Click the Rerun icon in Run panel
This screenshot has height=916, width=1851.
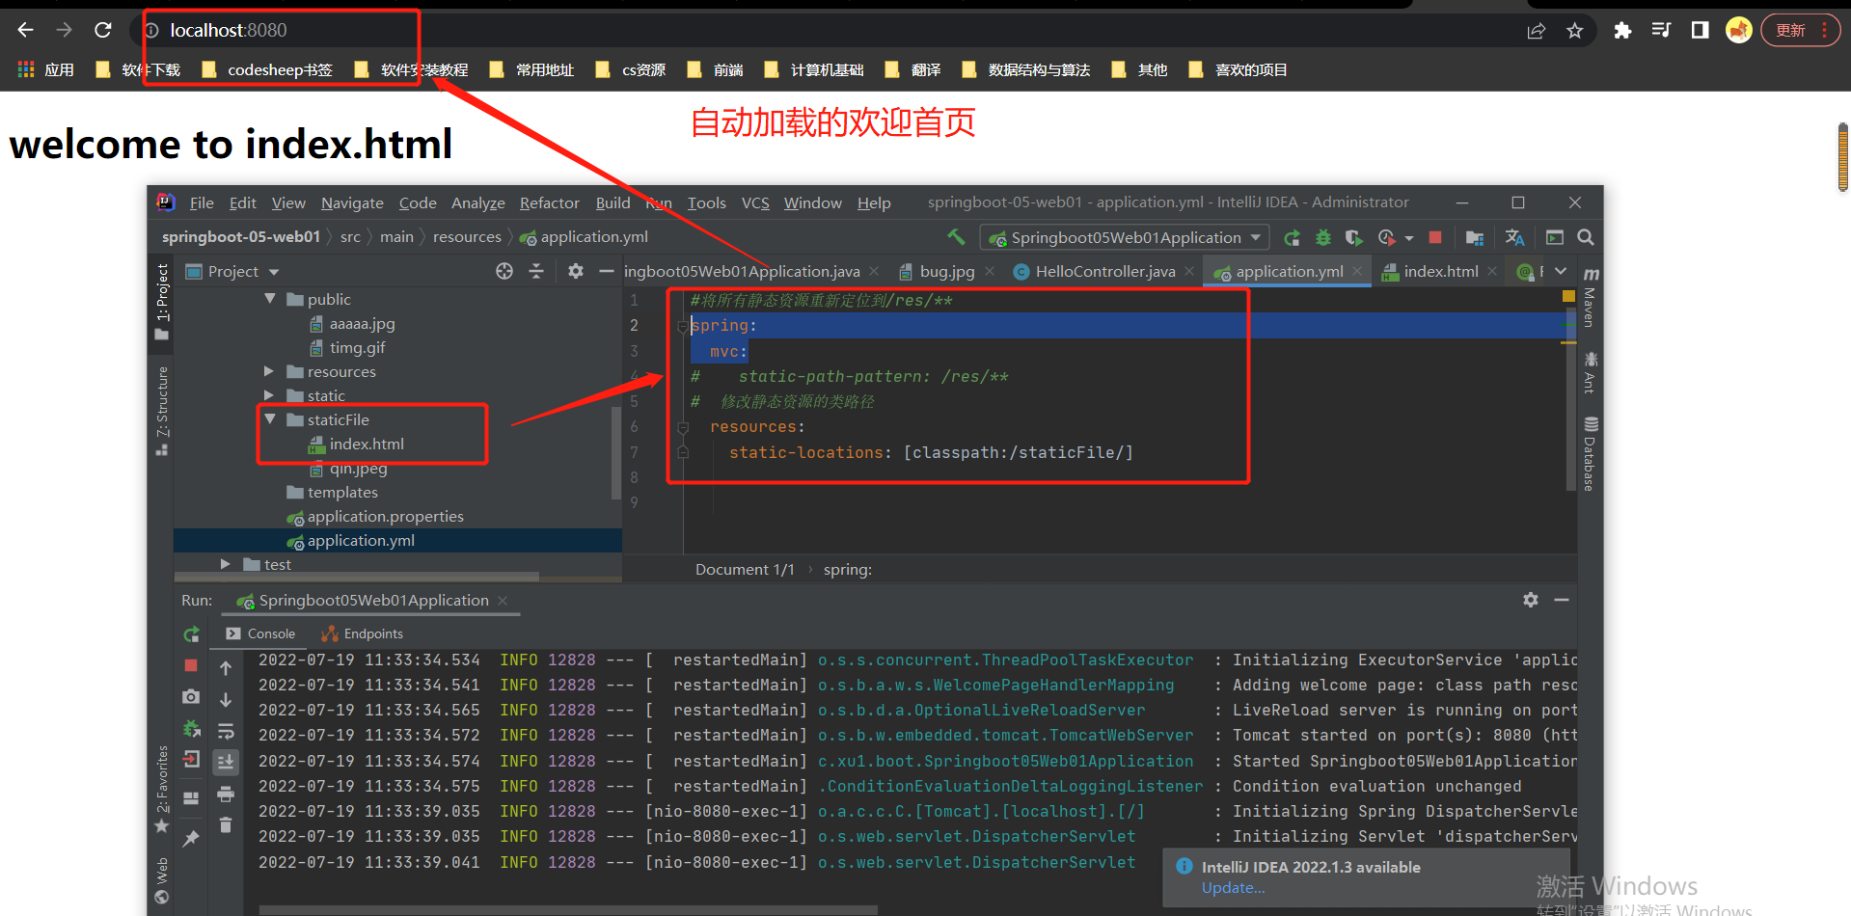click(191, 634)
